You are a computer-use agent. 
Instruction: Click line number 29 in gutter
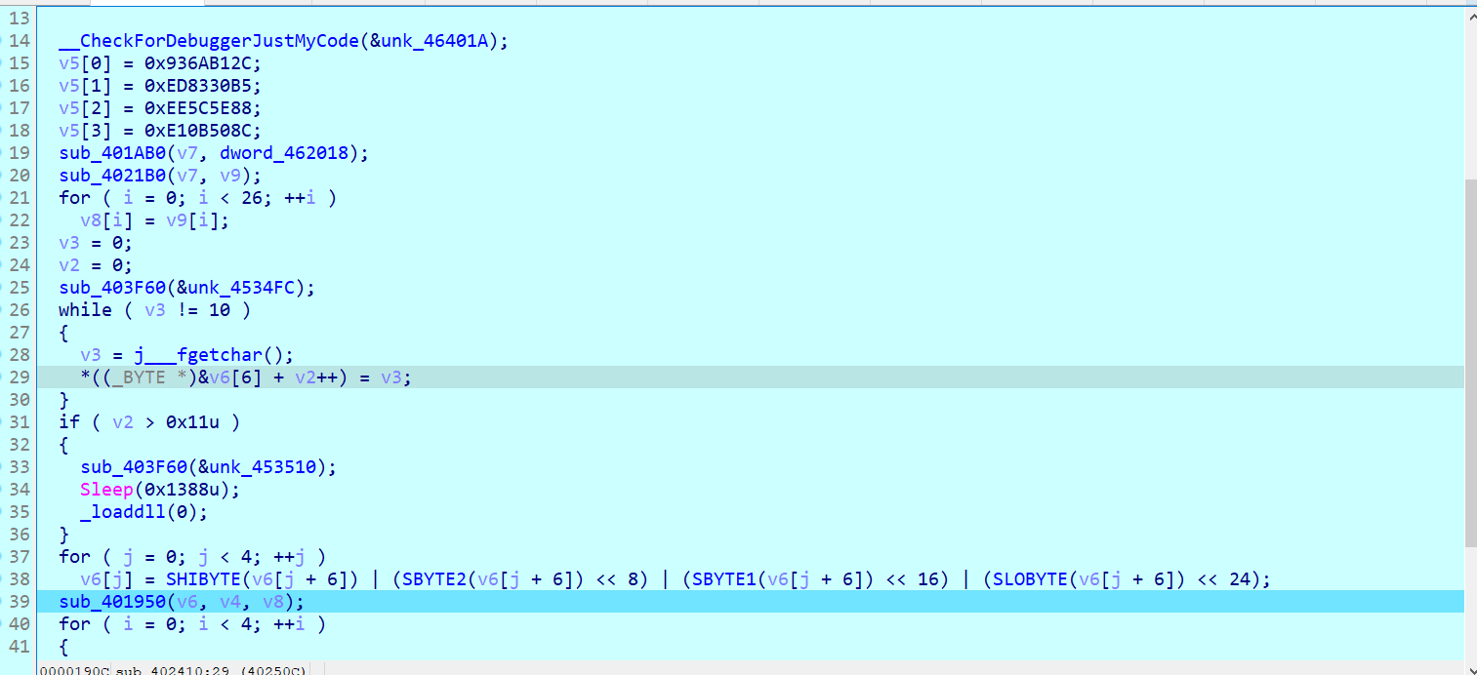tap(21, 377)
